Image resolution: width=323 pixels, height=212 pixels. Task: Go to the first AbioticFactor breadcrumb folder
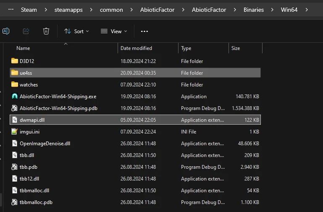158,10
